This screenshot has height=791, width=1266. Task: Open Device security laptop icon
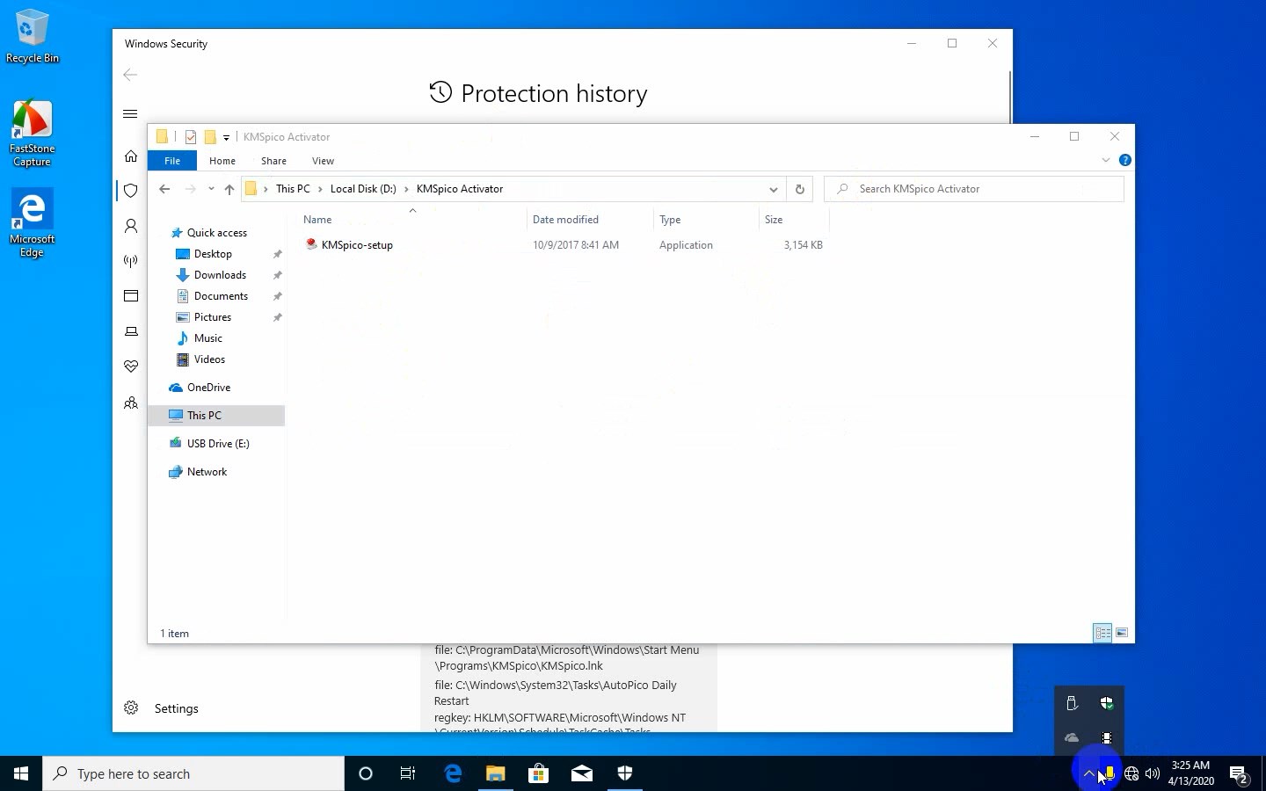(x=131, y=331)
